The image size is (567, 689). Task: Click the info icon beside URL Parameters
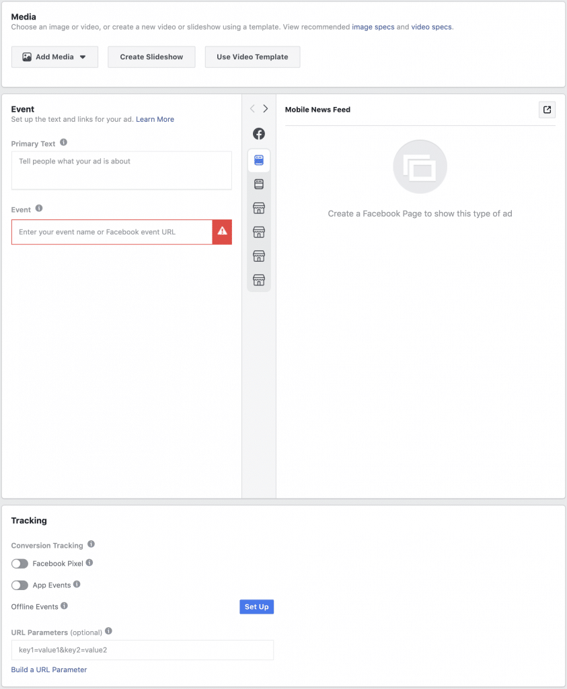108,631
